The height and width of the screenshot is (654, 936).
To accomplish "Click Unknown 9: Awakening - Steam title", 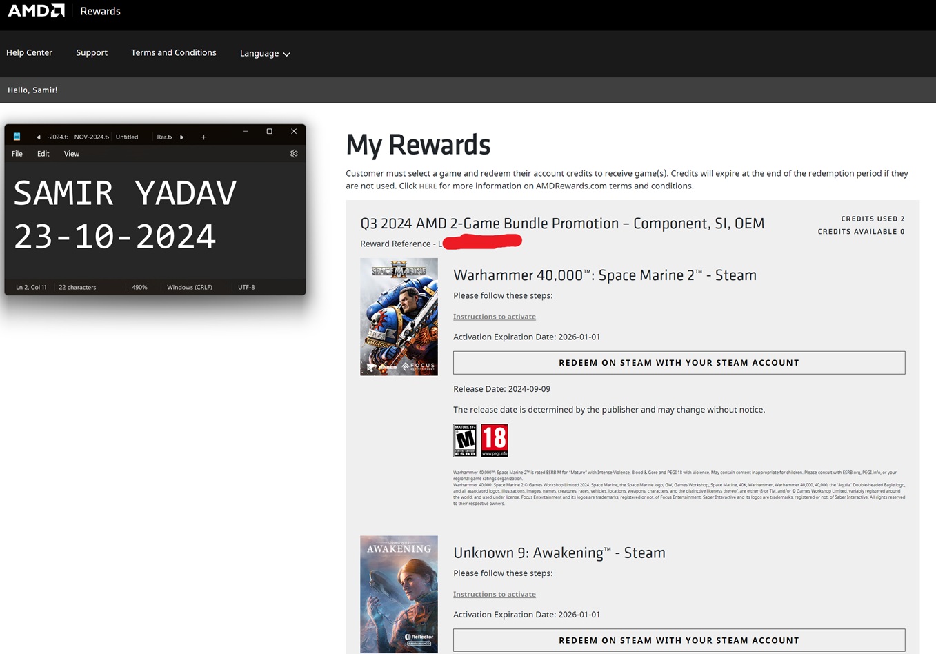I will [559, 553].
